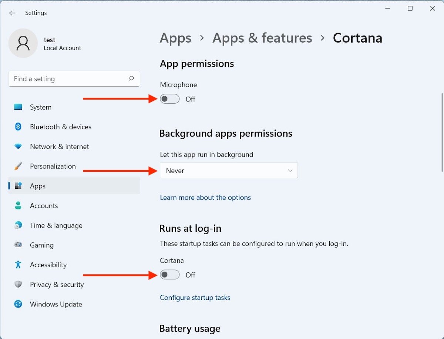
Task: Select Personalization in the sidebar
Action: pyautogui.click(x=74, y=166)
